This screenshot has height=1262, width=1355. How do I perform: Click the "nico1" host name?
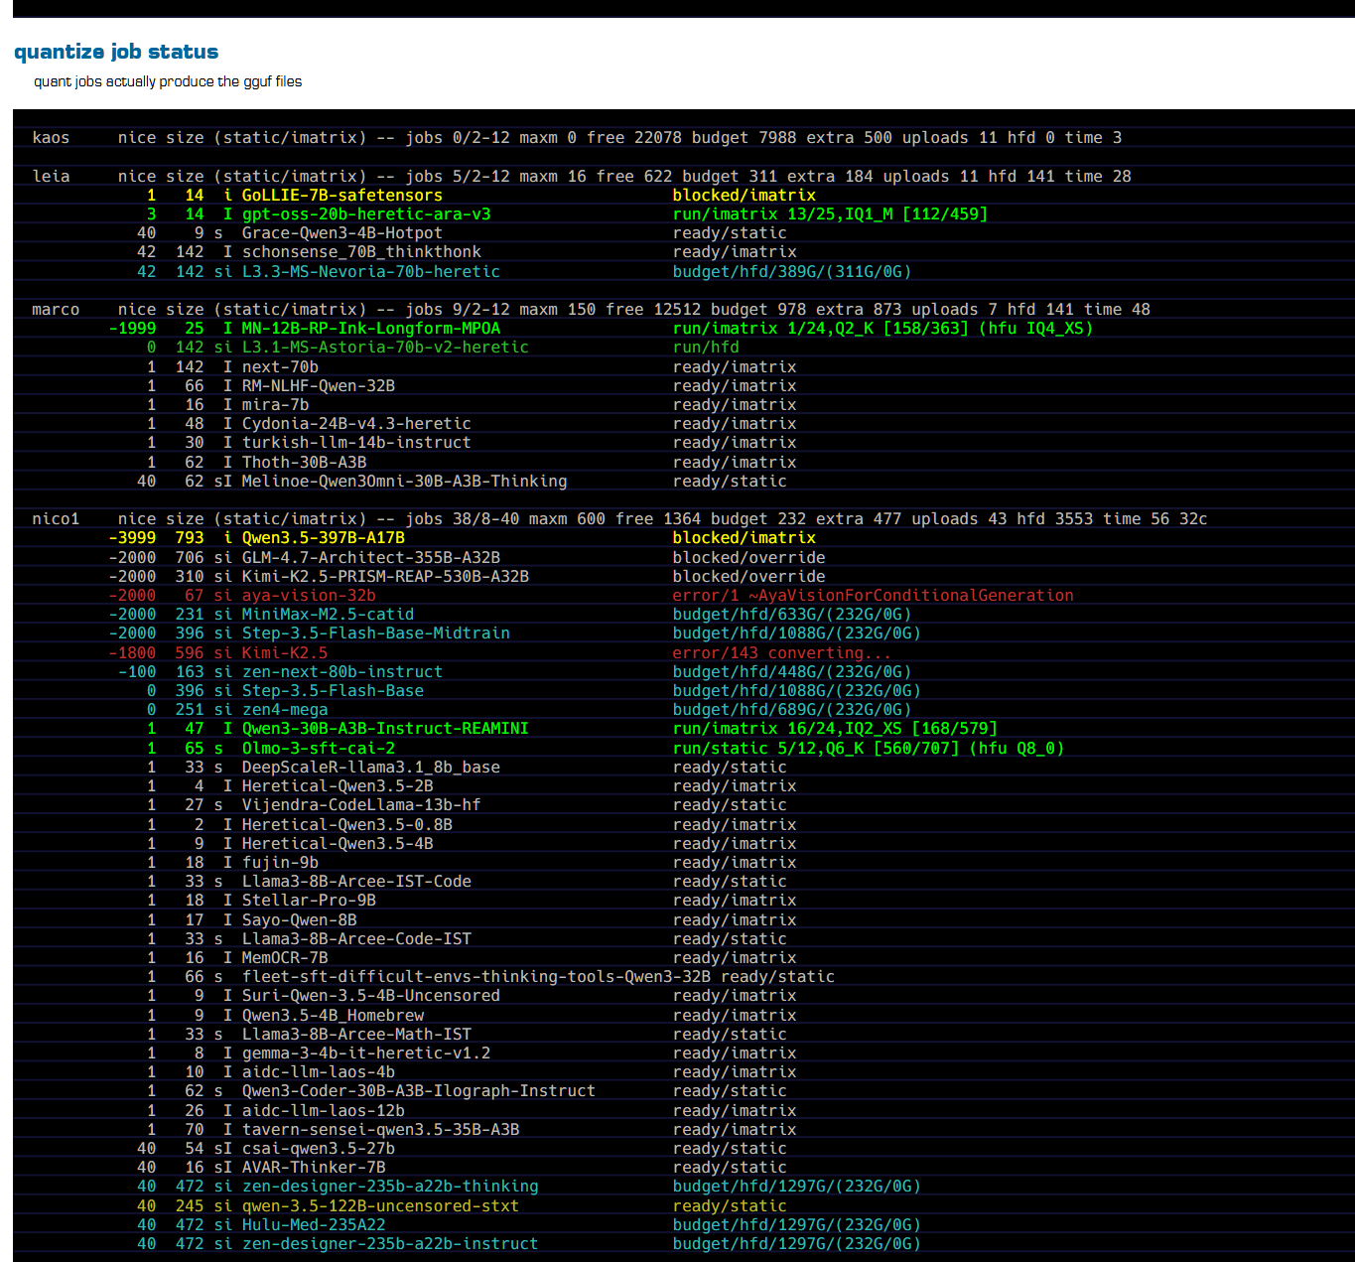click(56, 519)
